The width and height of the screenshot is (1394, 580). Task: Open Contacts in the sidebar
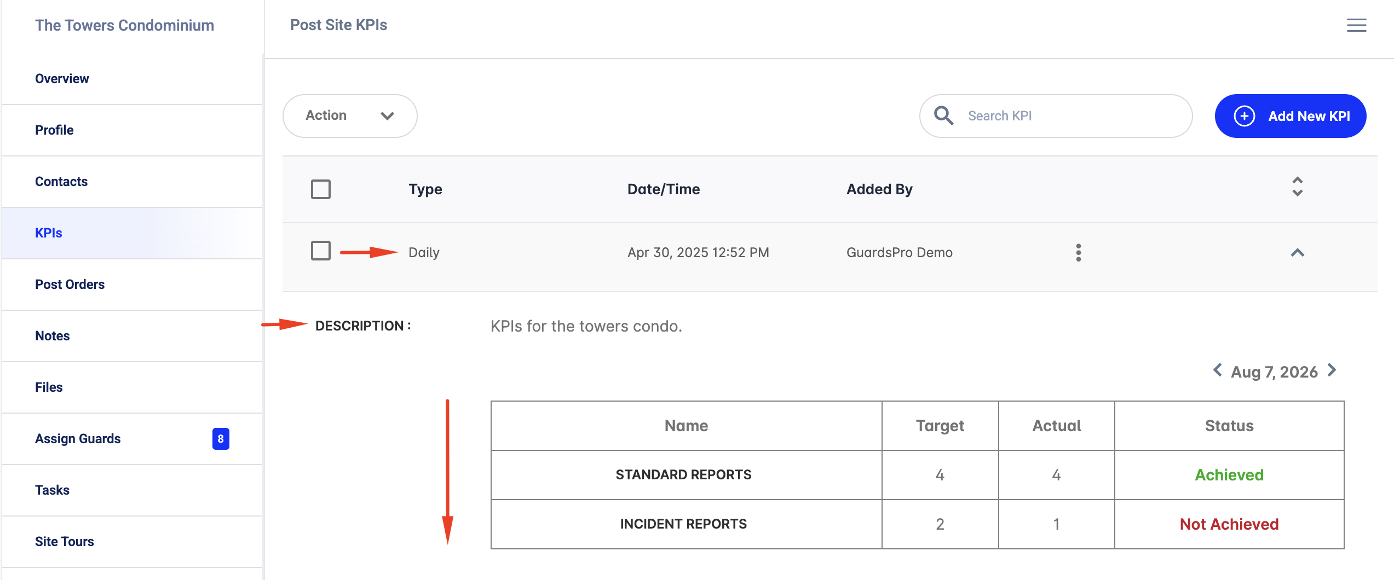pos(133,182)
